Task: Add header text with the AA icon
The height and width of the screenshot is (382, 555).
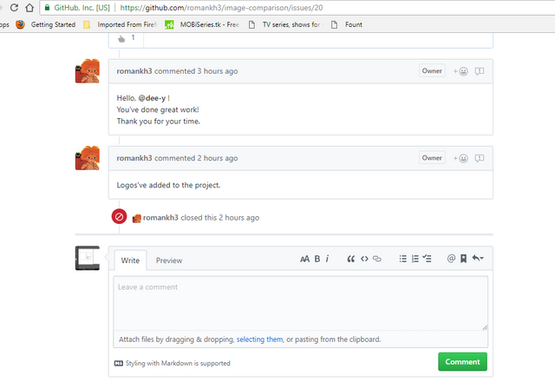Action: coord(304,259)
